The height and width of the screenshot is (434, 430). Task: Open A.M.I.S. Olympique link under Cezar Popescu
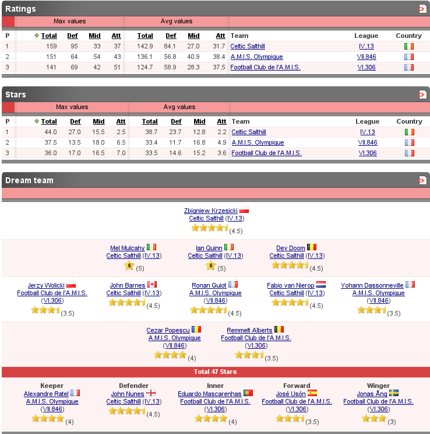(x=174, y=338)
